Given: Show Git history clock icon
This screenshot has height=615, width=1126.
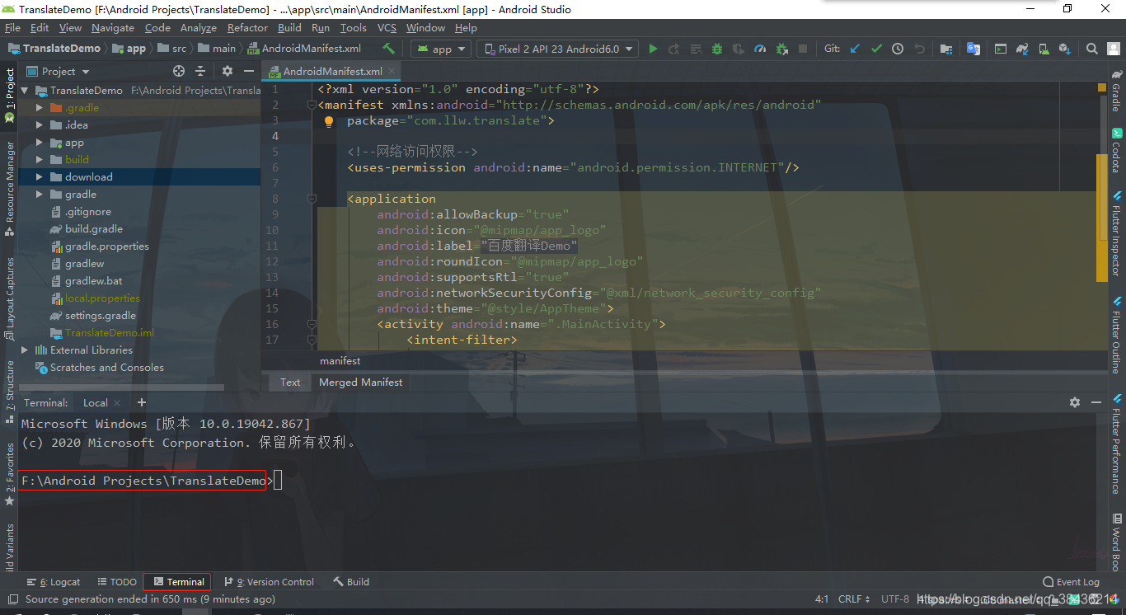Looking at the screenshot, I should [898, 49].
